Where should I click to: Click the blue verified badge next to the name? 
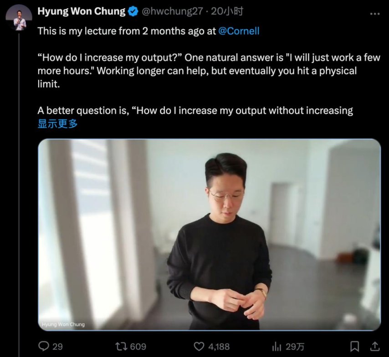[131, 11]
